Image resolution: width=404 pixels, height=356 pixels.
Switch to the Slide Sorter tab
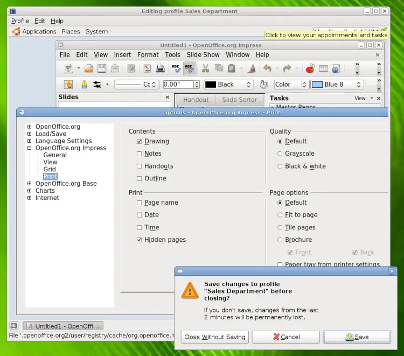click(240, 100)
